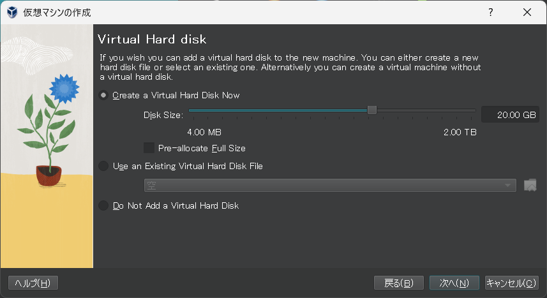Select Use an Existing Virtual Hard Disk File
This screenshot has width=547, height=298.
point(104,166)
